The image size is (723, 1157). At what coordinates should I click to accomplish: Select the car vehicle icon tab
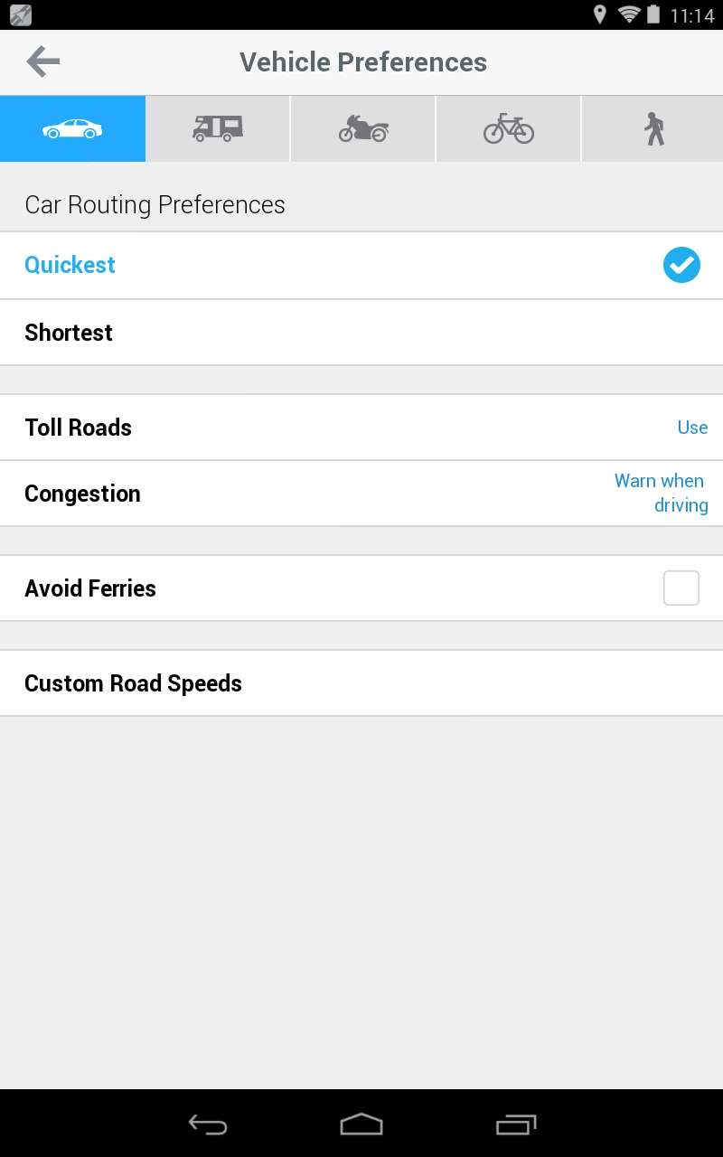click(72, 129)
